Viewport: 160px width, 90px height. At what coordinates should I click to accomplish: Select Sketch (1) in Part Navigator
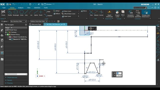click(20, 39)
